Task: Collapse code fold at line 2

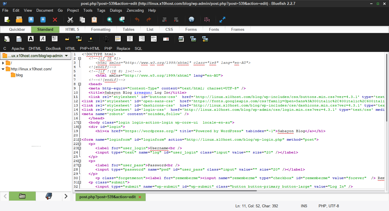Action: click(79, 58)
